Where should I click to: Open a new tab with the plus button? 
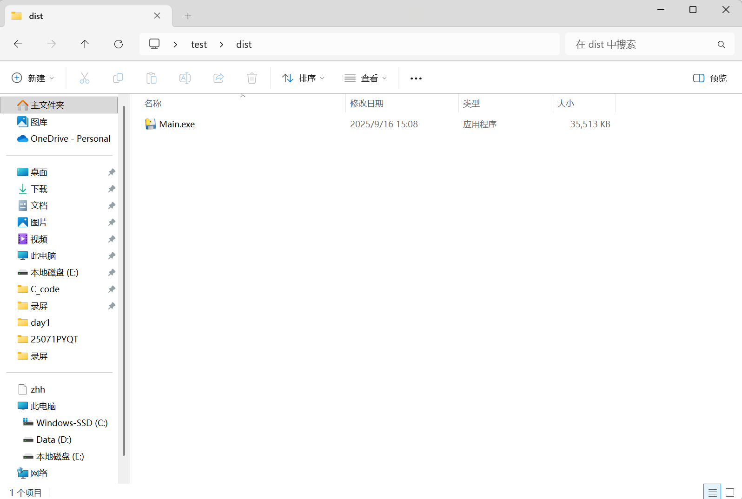point(188,16)
